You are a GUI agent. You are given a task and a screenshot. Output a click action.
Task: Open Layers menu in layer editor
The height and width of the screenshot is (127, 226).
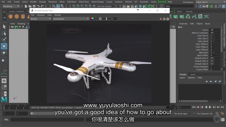[182, 78]
